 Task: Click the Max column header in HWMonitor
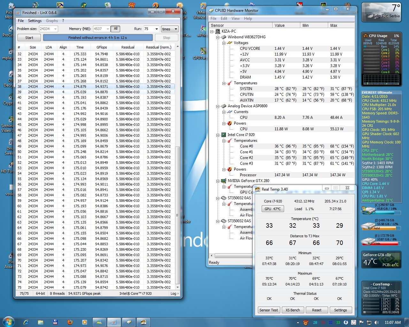pos(342,26)
